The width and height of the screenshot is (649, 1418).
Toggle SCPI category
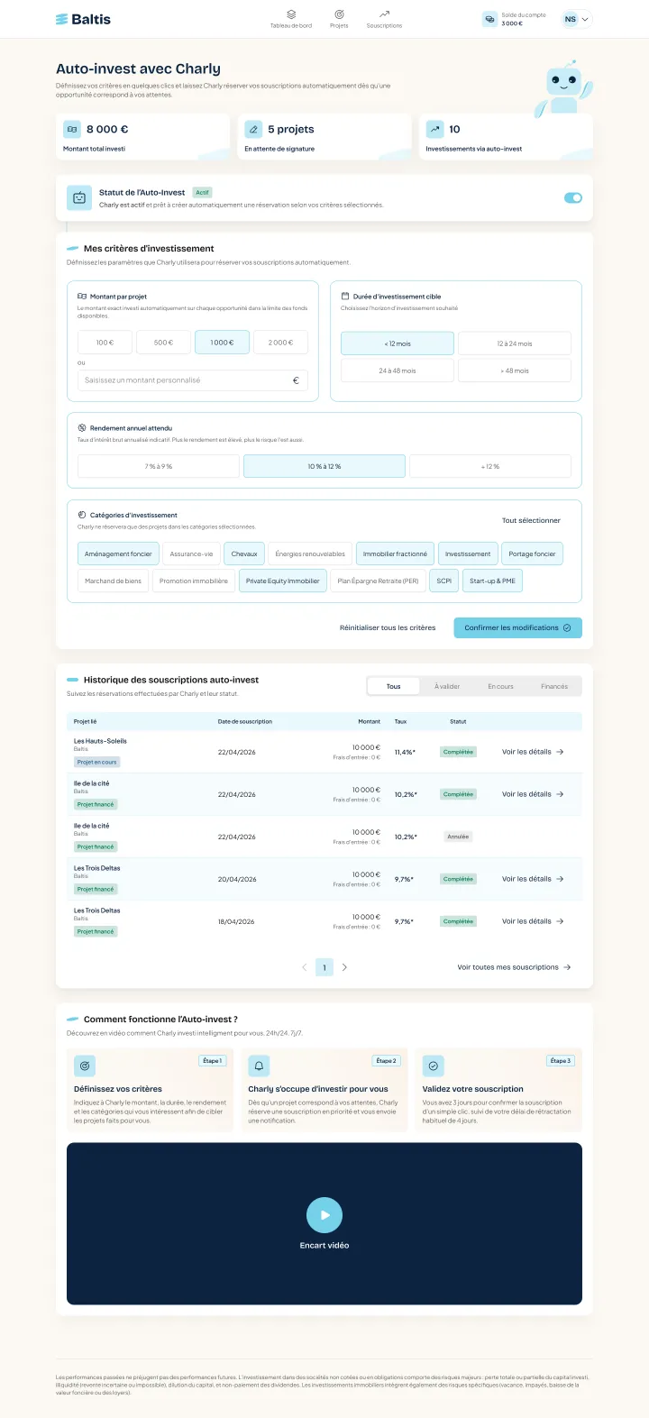444,581
